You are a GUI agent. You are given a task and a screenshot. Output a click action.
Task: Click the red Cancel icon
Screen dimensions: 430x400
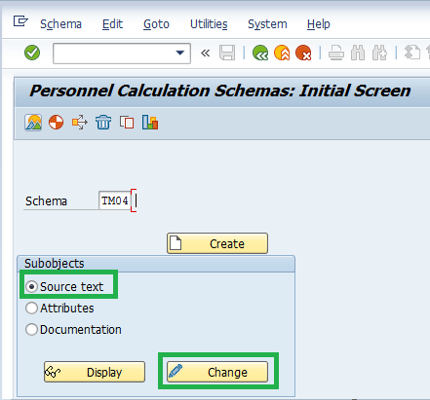click(x=303, y=53)
